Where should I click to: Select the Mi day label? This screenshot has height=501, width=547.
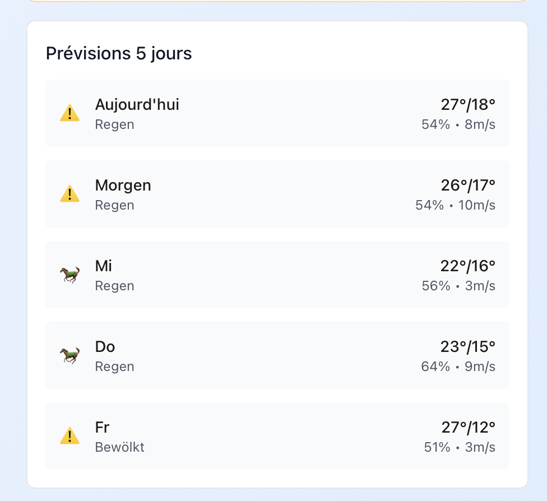click(x=104, y=266)
